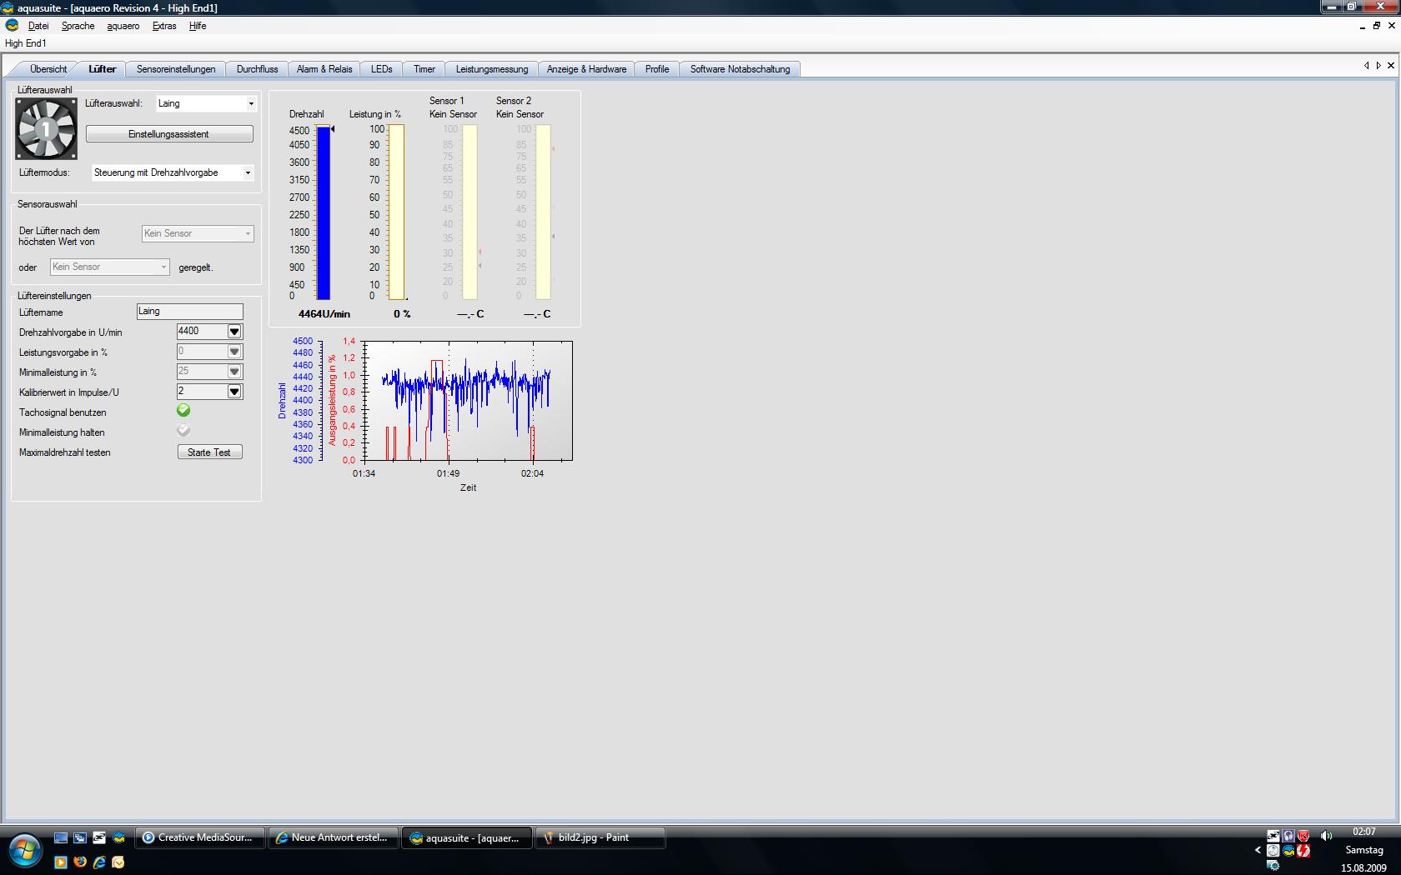Click the aquasuite icon in the menu bar
The height and width of the screenshot is (875, 1401).
[13, 26]
